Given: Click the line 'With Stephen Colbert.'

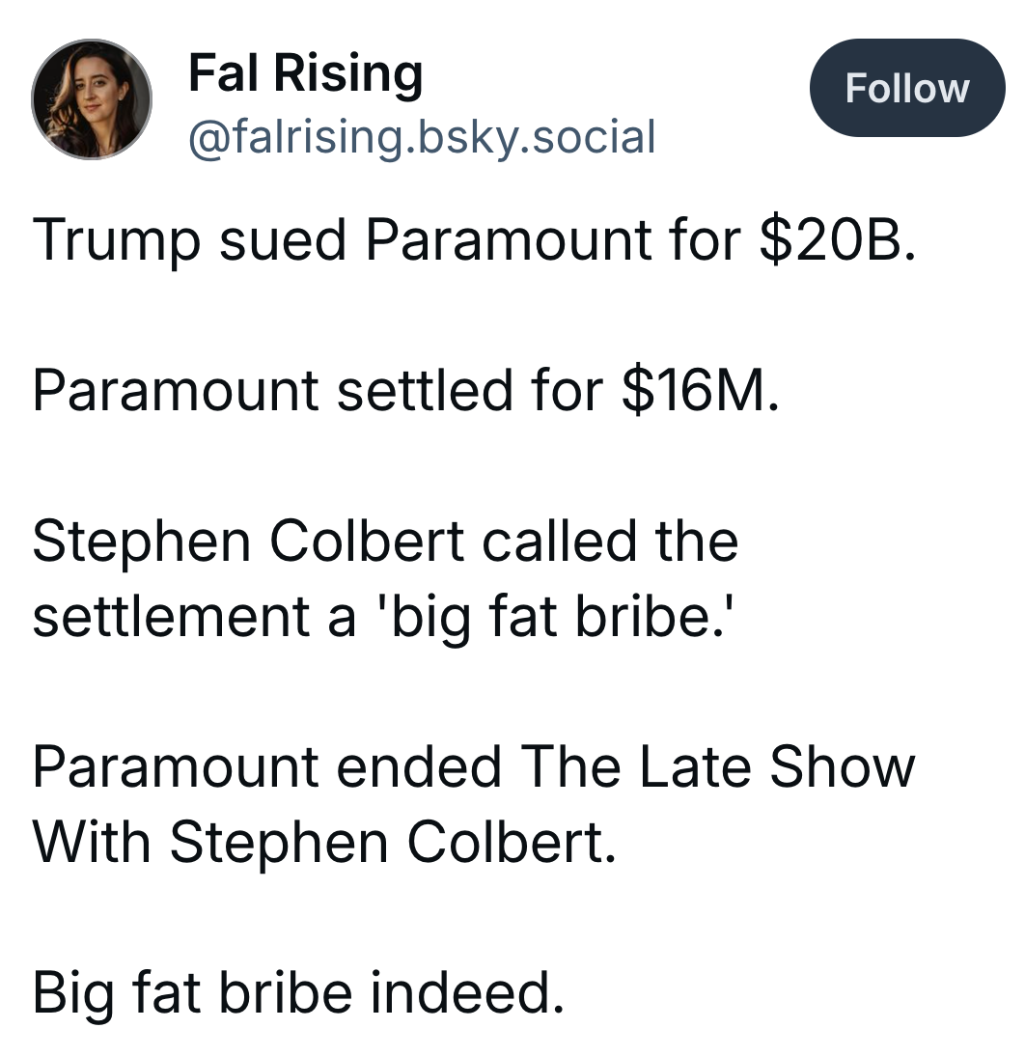Looking at the screenshot, I should pyautogui.click(x=324, y=842).
